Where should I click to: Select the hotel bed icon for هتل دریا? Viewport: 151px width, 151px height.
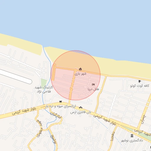click(x=93, y=84)
